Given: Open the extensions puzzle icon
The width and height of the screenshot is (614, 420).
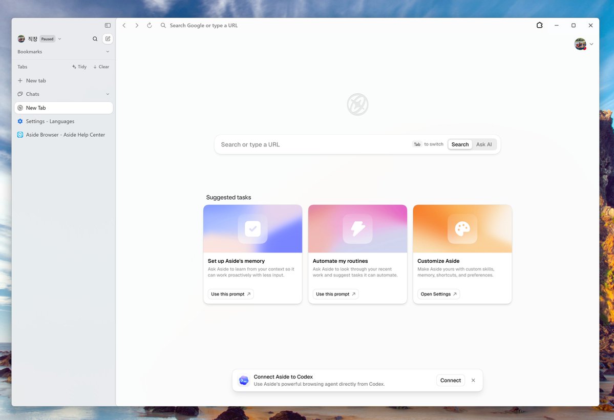Looking at the screenshot, I should click(x=540, y=25).
